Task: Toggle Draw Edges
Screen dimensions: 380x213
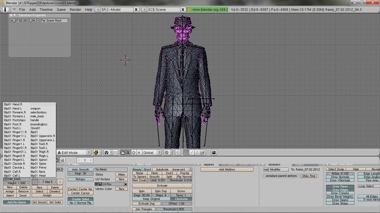Action: [340, 190]
